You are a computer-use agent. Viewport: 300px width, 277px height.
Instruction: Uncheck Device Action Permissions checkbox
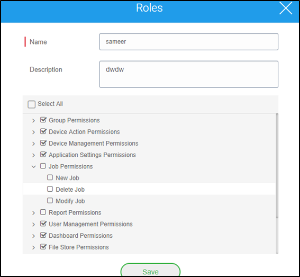point(43,131)
